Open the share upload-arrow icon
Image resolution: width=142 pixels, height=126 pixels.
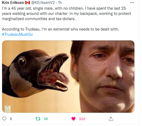coord(111,119)
